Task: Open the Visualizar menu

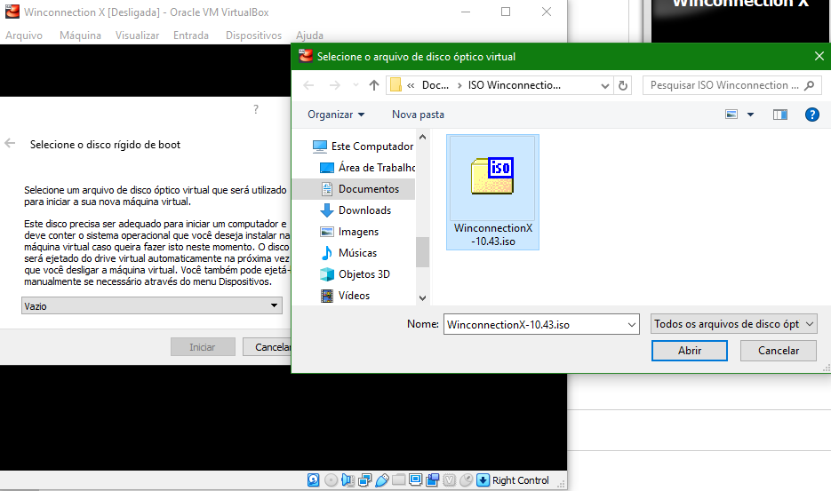Action: [x=137, y=36]
